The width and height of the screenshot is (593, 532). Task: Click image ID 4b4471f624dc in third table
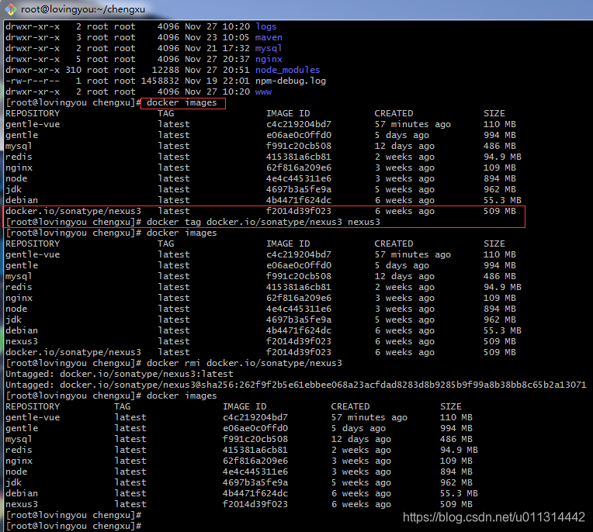255,493
